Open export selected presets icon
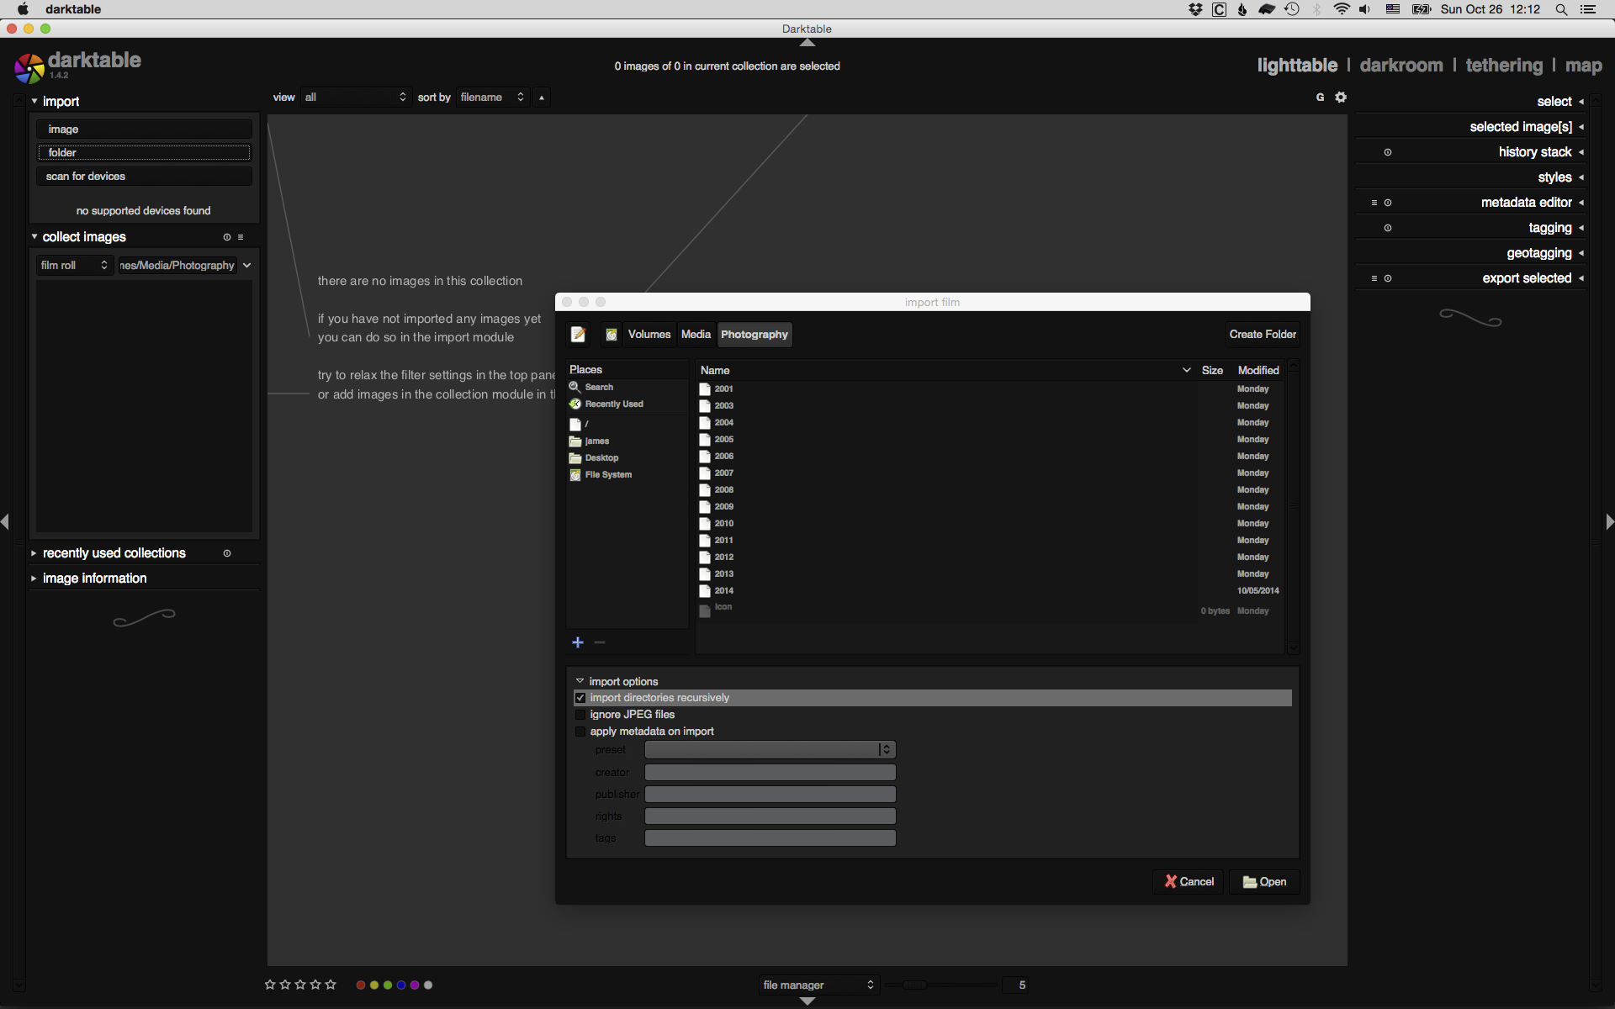The image size is (1615, 1009). click(x=1374, y=278)
